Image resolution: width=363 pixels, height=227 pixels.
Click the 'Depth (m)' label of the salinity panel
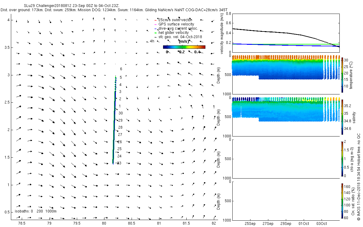[218, 117]
